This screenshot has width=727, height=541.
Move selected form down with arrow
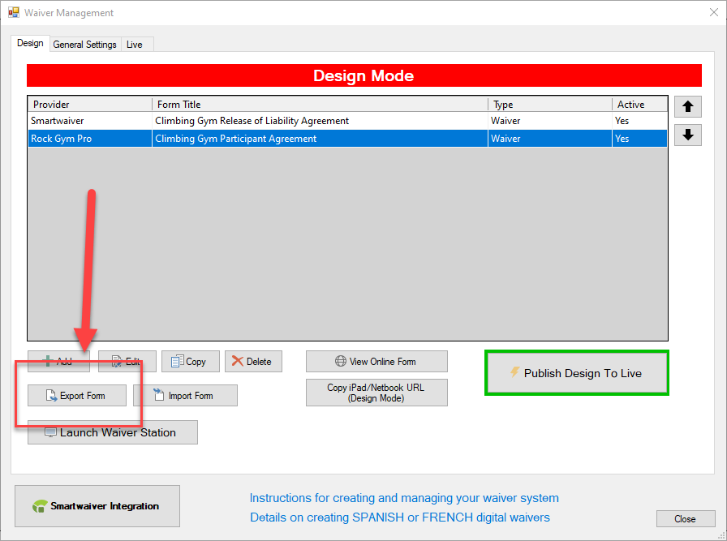point(687,135)
